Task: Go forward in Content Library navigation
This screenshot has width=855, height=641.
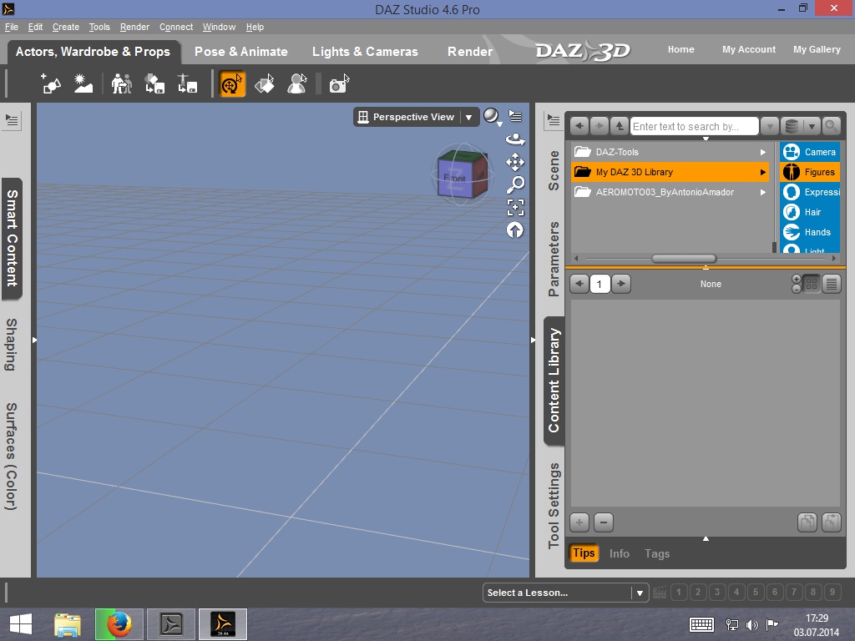Action: [x=600, y=126]
